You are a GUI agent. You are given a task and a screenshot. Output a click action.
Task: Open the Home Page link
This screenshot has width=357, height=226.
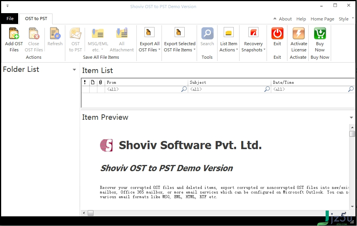(x=322, y=19)
